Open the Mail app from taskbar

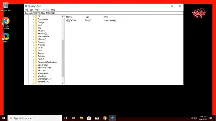(97, 118)
